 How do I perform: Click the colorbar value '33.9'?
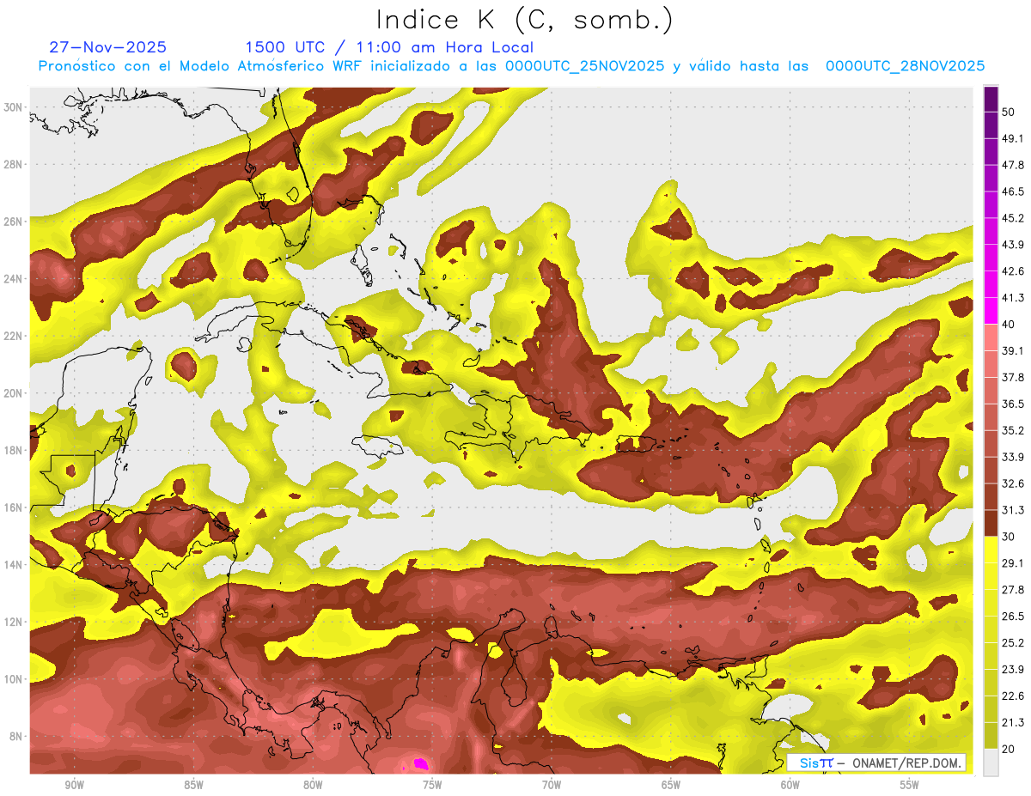pos(1013,457)
